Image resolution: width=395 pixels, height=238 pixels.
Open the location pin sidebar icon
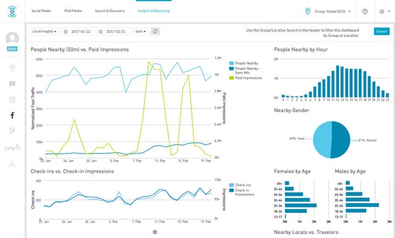(12, 68)
